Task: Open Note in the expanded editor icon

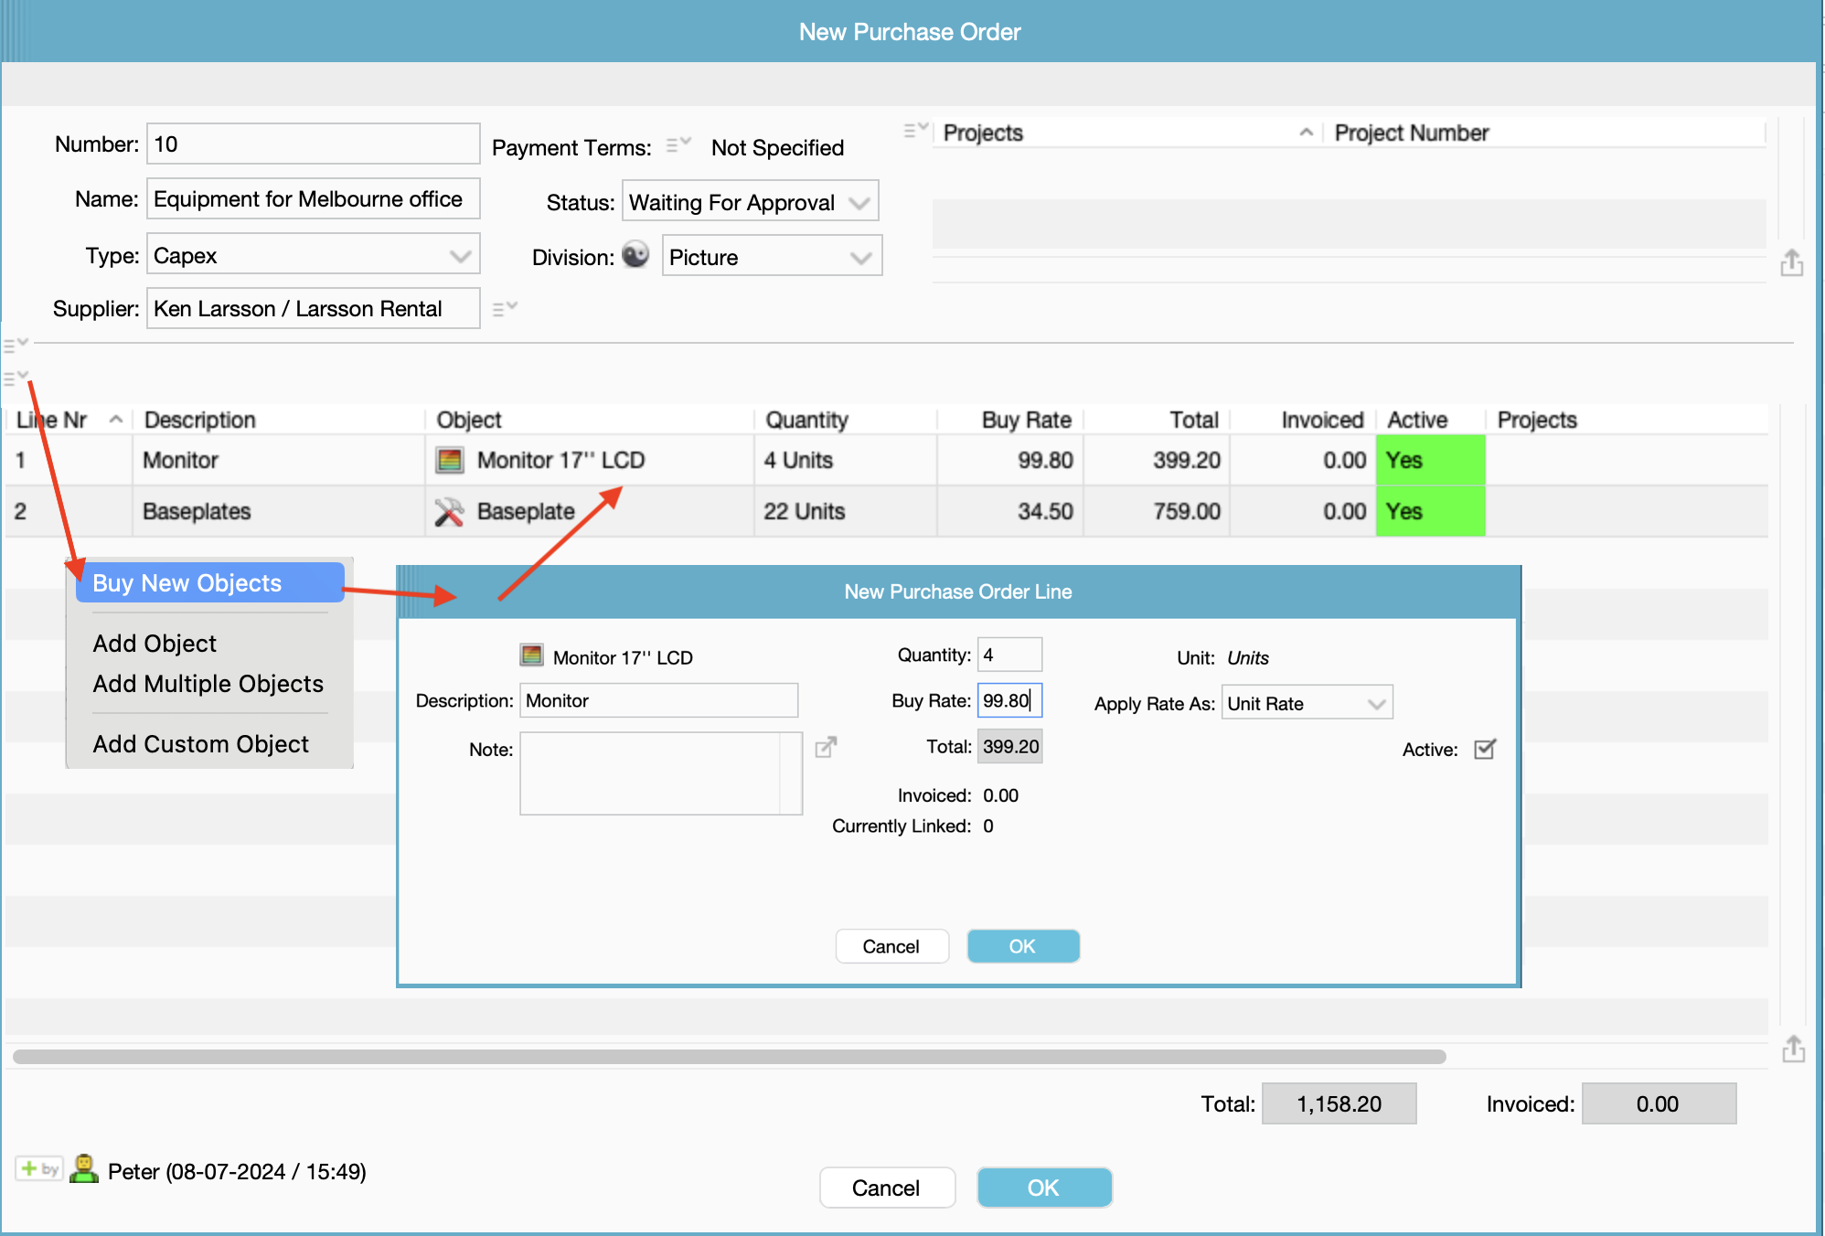Action: 826,747
